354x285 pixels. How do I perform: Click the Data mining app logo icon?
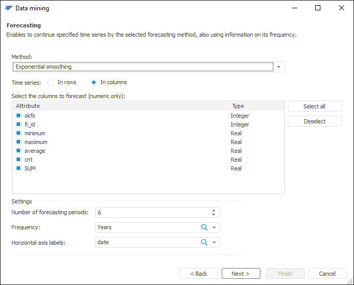(x=9, y=8)
